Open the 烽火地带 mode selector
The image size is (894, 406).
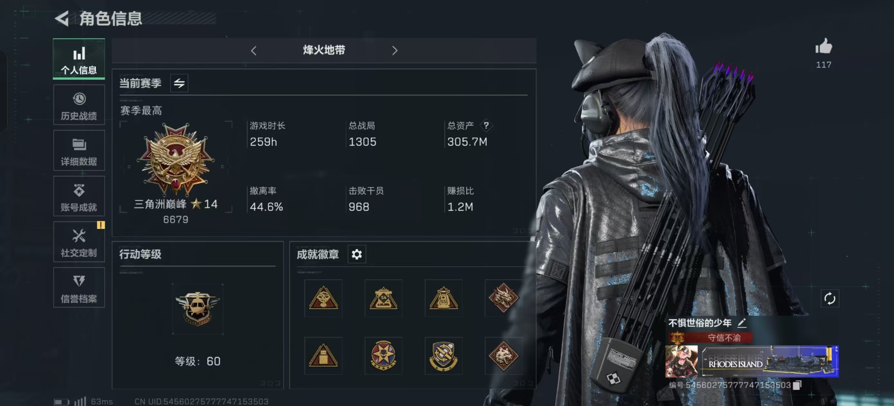pos(324,50)
